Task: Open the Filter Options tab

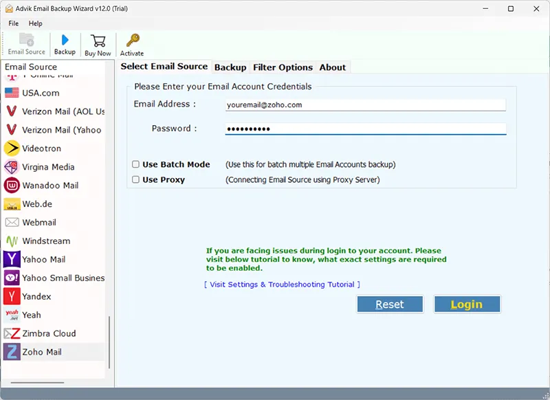Action: pos(283,67)
